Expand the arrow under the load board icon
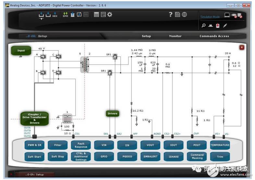This screenshot has width=255, height=180. tap(41, 19)
